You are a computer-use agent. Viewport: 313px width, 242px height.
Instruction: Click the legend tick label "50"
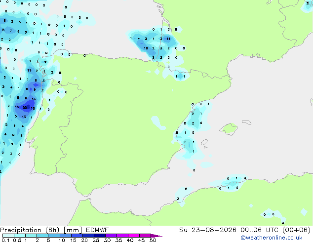pos(153,240)
